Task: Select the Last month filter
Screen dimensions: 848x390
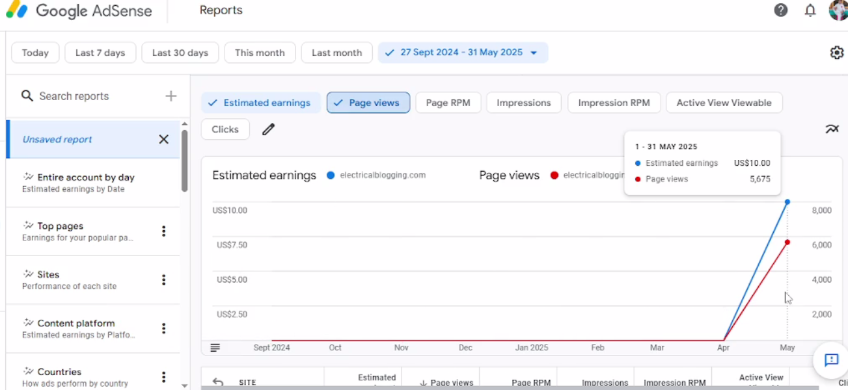Action: pyautogui.click(x=336, y=53)
